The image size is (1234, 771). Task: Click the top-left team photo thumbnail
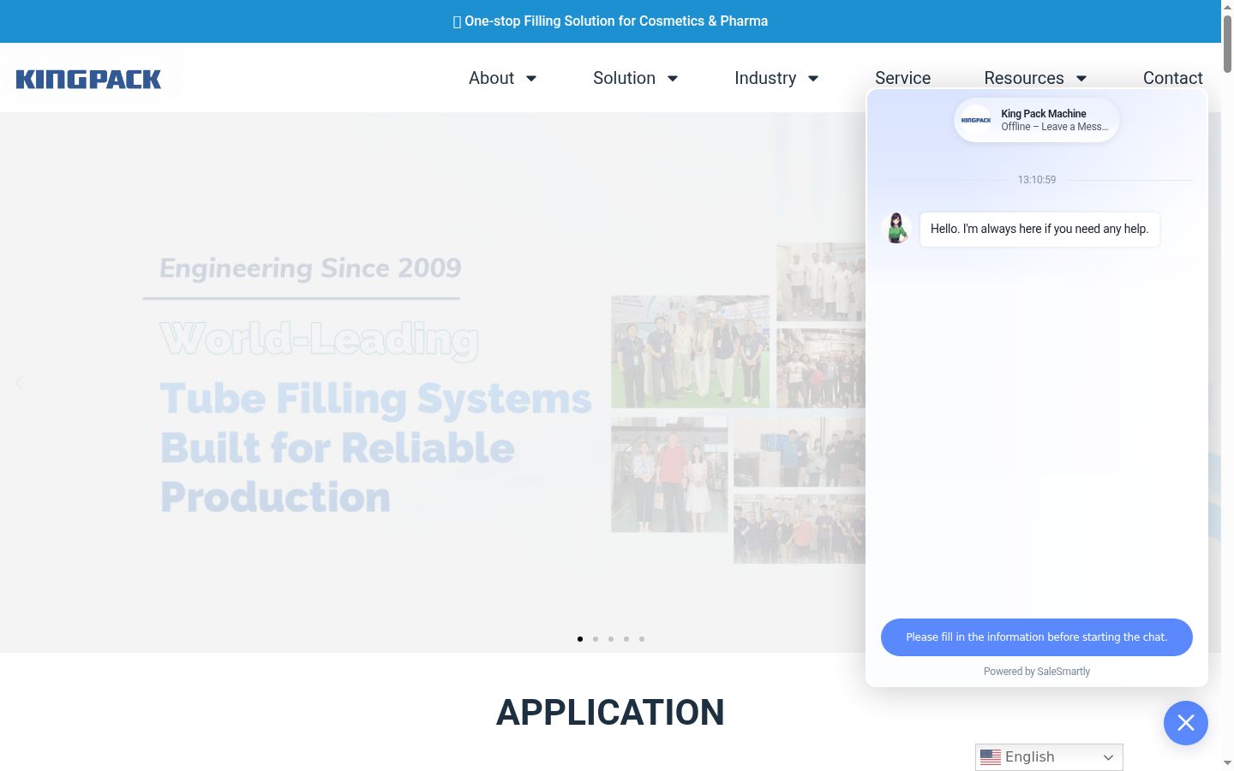coord(691,351)
